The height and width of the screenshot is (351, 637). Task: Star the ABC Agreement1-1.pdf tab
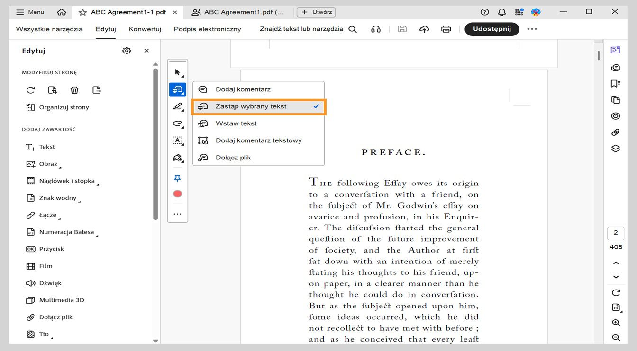tap(82, 12)
